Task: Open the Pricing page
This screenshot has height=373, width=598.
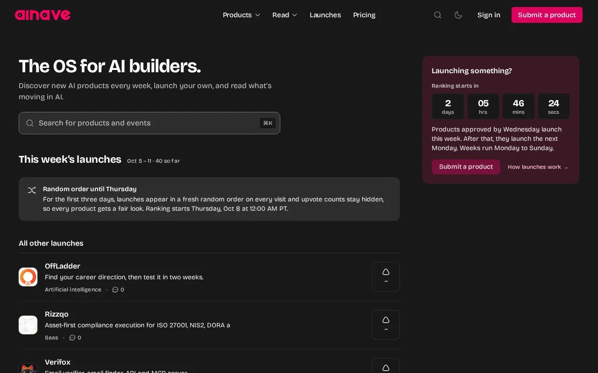Action: coord(364,15)
